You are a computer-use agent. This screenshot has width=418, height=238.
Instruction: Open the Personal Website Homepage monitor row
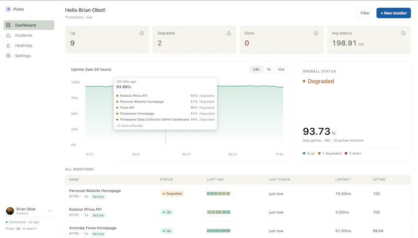(238, 194)
